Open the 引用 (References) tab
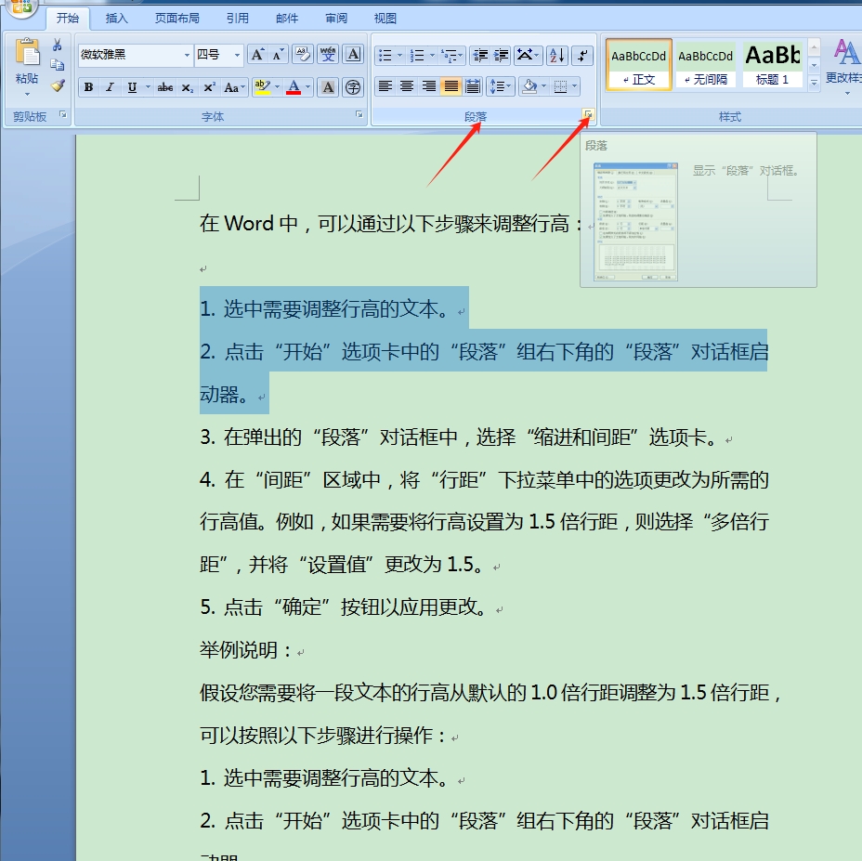 coord(238,19)
